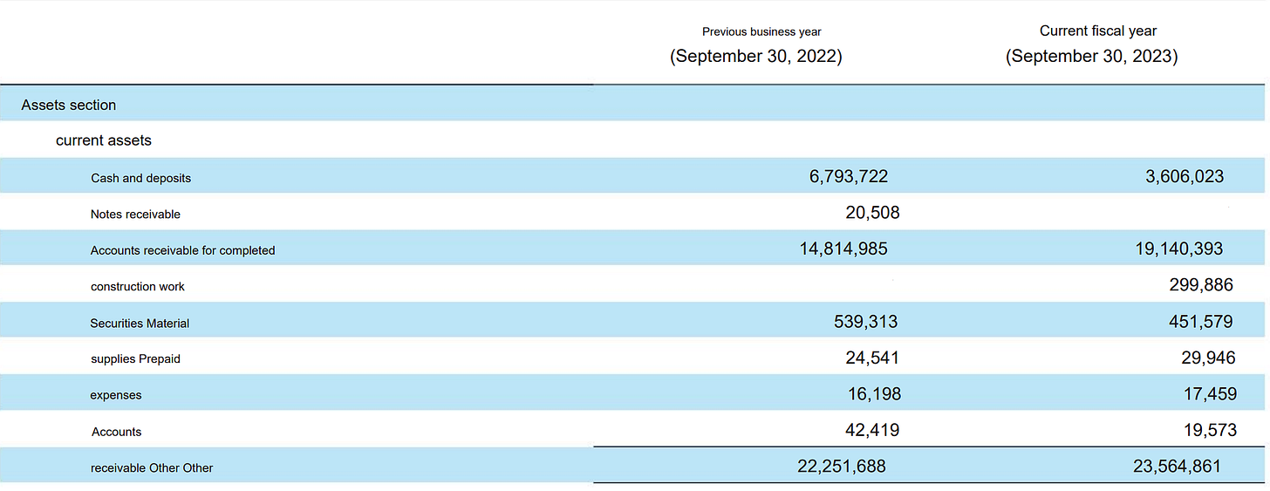
Task: Select the 'Securities Material' row label
Action: (140, 323)
